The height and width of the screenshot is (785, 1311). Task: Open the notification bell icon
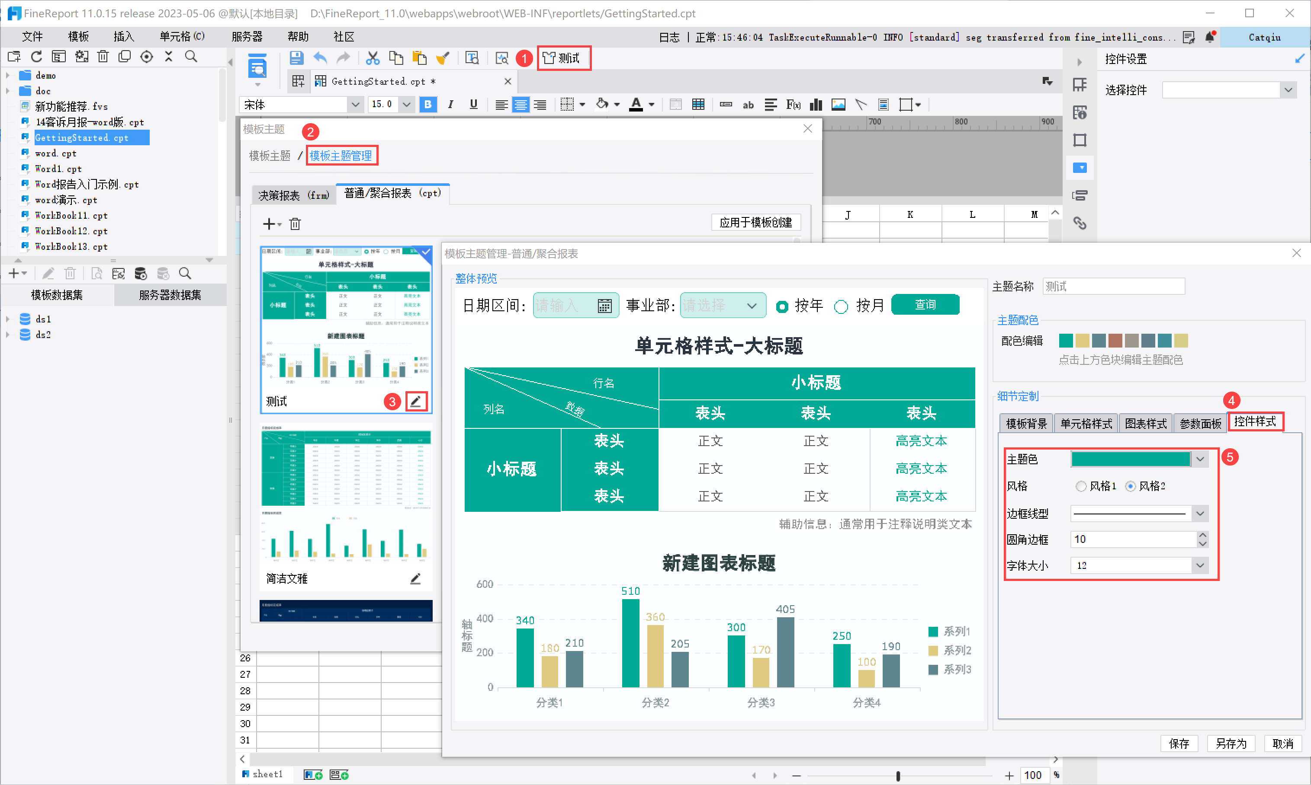pyautogui.click(x=1210, y=37)
